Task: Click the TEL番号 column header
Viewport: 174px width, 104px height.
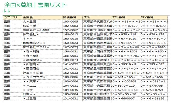Action: pyautogui.click(x=126, y=17)
